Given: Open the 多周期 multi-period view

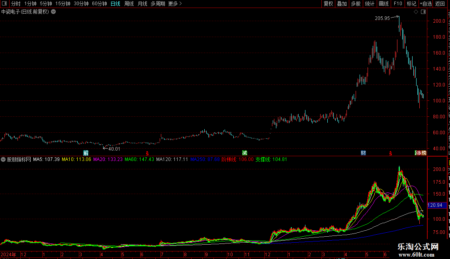Looking at the screenshot, I should (x=158, y=4).
